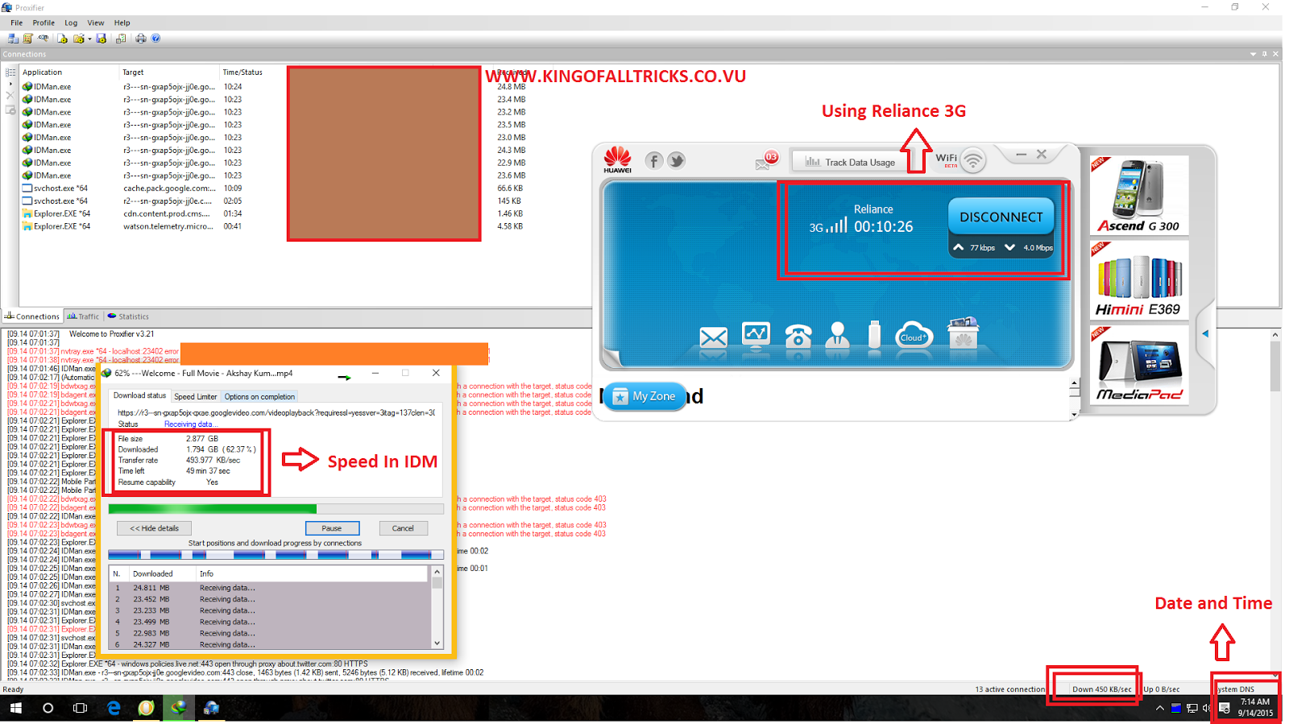
Task: Switch to IDM Speed Limiter tab
Action: (x=196, y=396)
